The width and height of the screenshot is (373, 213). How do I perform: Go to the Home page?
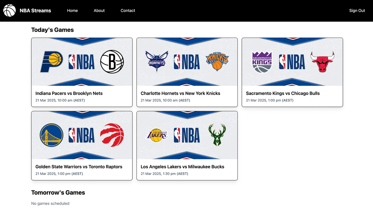point(72,11)
